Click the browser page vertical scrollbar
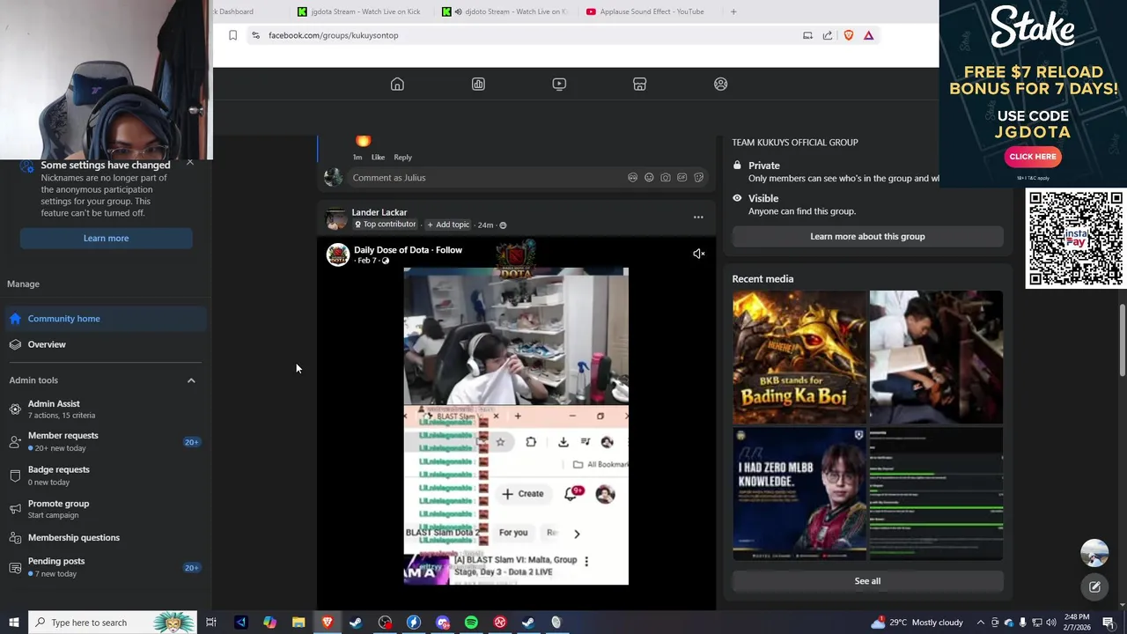This screenshot has height=634, width=1127. pyautogui.click(x=1122, y=339)
